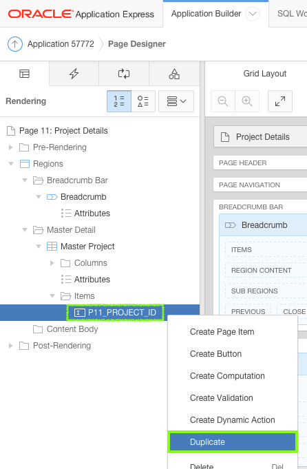
Task: Click the P11_PROJECT_ID item icon
Action: coord(80,313)
